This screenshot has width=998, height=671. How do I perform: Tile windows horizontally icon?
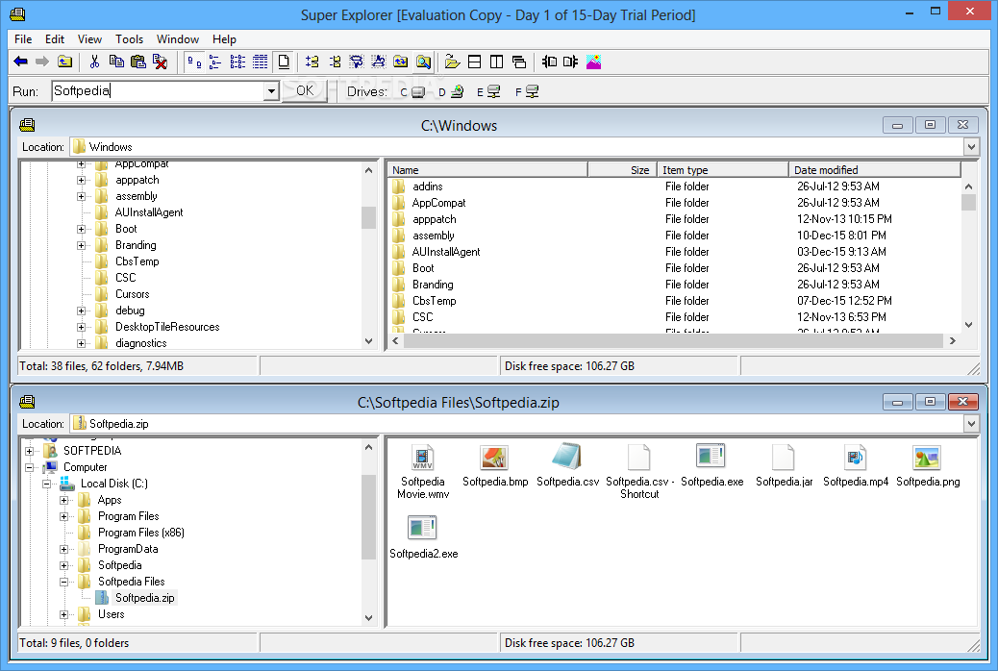pos(474,62)
